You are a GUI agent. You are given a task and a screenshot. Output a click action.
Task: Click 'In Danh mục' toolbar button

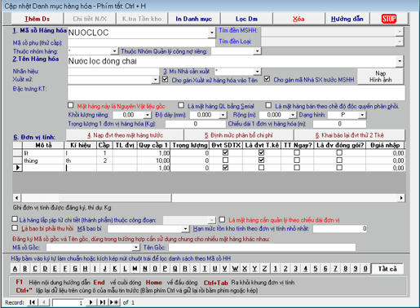click(193, 19)
